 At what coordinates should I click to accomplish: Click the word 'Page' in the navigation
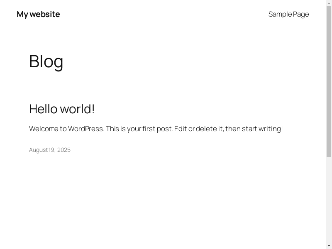pos(301,14)
